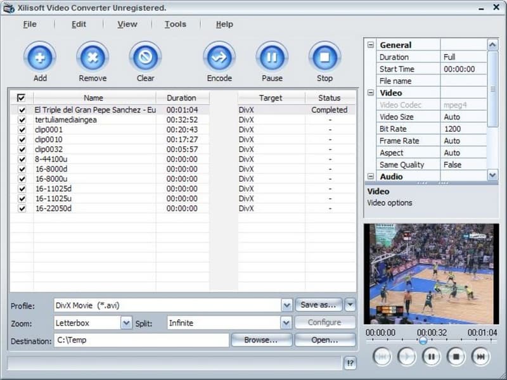The image size is (507, 380).
Task: Open the Profile dropdown list
Action: (x=286, y=305)
